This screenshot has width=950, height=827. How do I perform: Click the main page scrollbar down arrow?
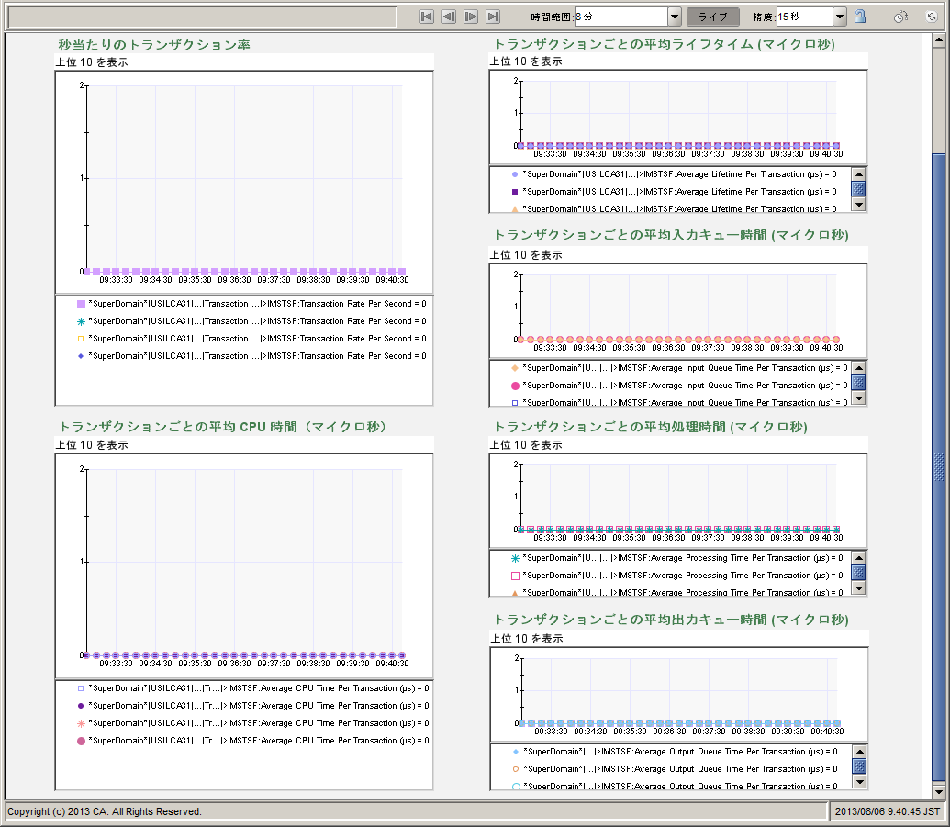click(939, 791)
